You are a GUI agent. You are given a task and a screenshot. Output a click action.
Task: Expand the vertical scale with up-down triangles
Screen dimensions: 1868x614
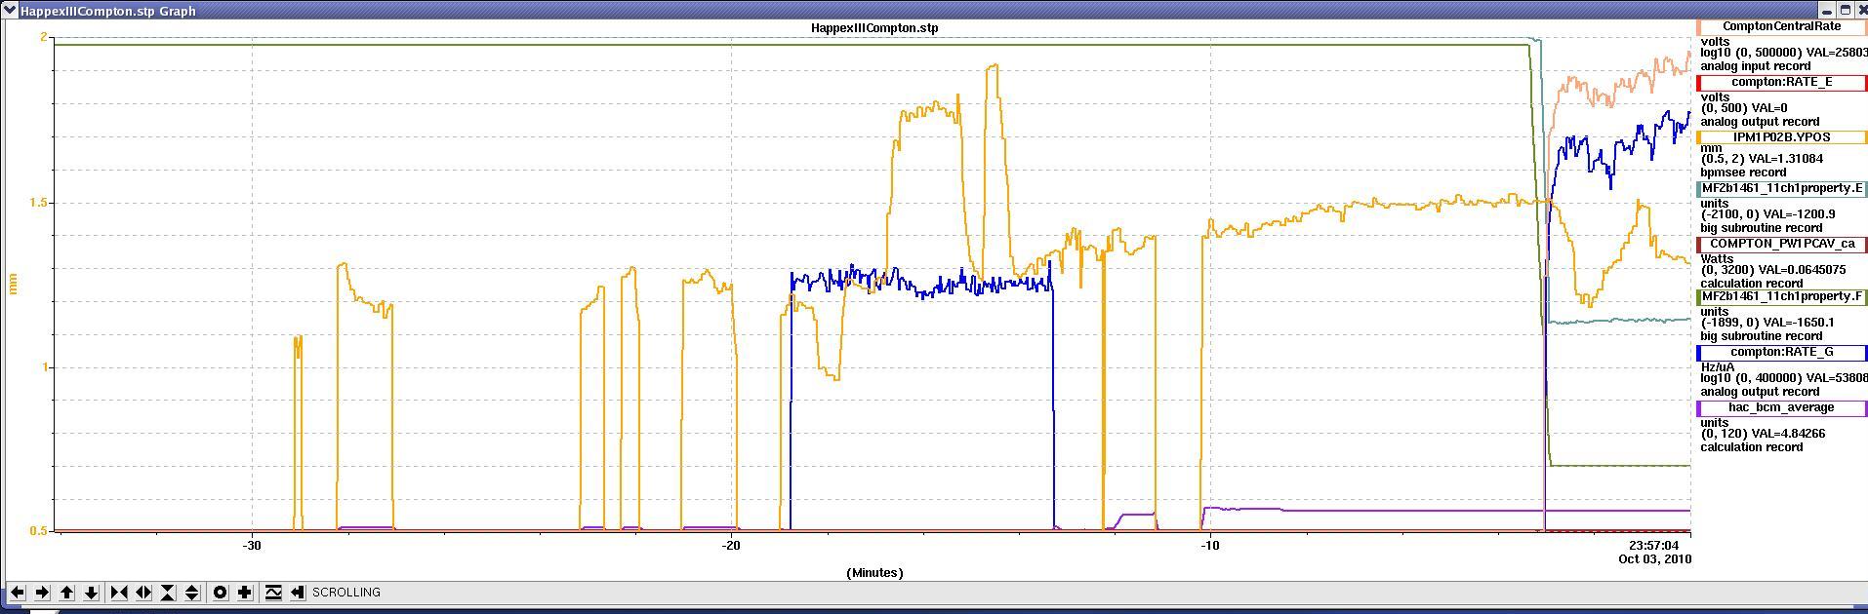(x=192, y=593)
